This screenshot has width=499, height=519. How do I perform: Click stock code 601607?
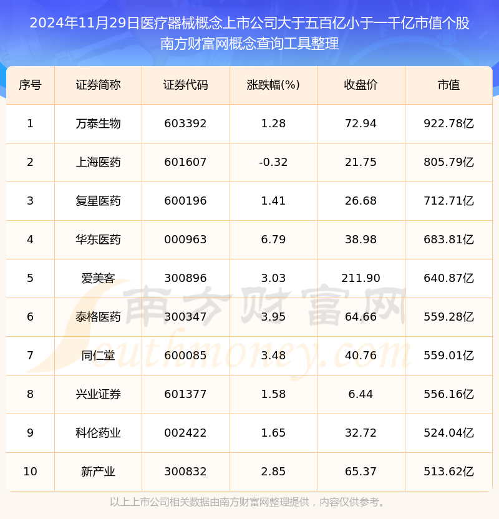pyautogui.click(x=185, y=162)
